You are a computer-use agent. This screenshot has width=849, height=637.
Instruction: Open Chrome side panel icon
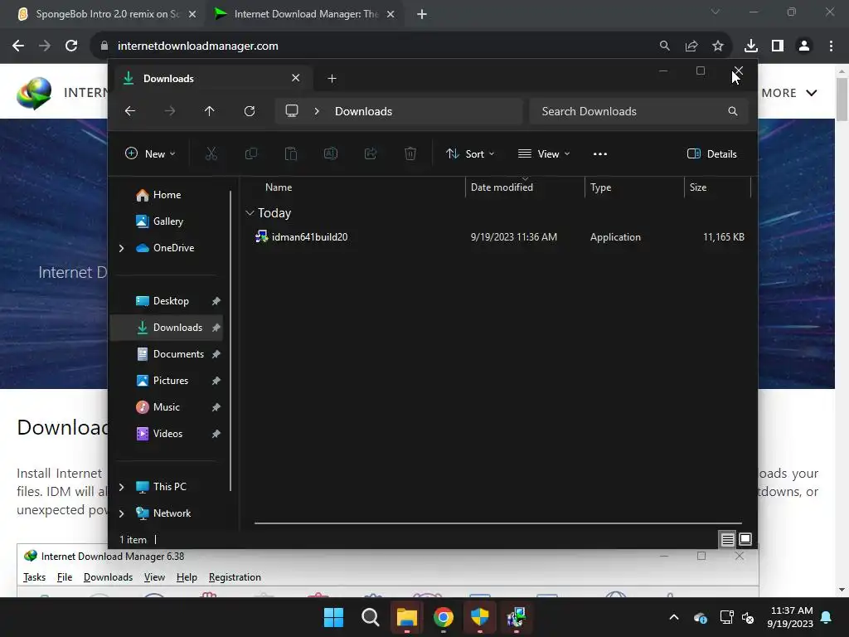coord(778,46)
